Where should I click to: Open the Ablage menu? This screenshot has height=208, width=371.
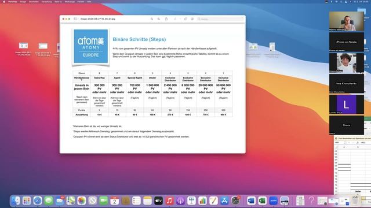tap(23, 2)
